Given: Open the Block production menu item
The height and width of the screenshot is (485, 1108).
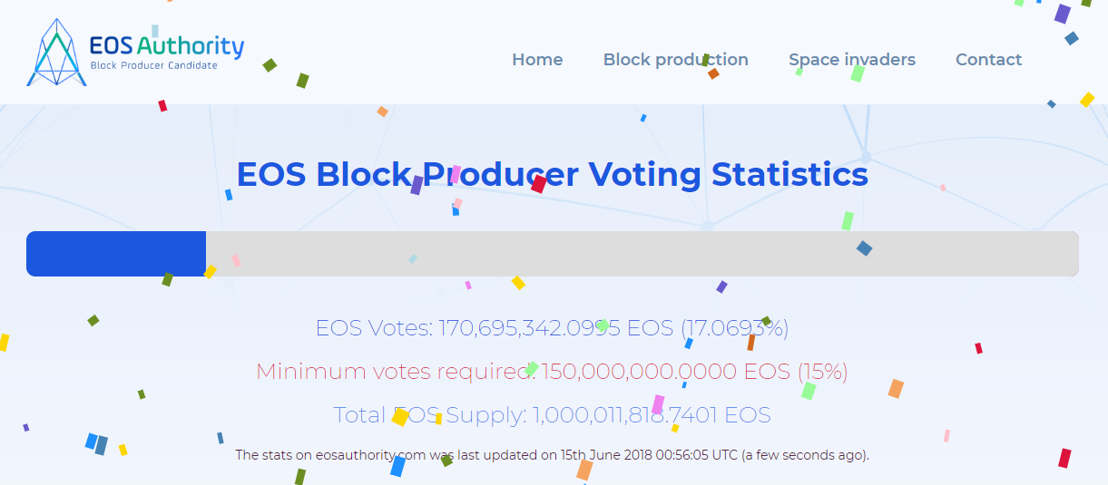Looking at the screenshot, I should [676, 60].
